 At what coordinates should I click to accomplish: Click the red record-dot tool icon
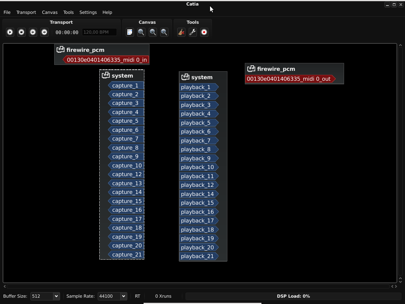point(204,32)
